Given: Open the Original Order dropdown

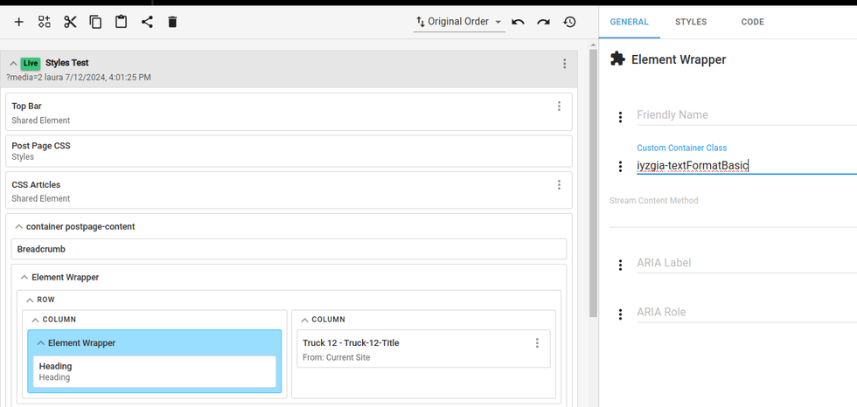Looking at the screenshot, I should [x=459, y=22].
